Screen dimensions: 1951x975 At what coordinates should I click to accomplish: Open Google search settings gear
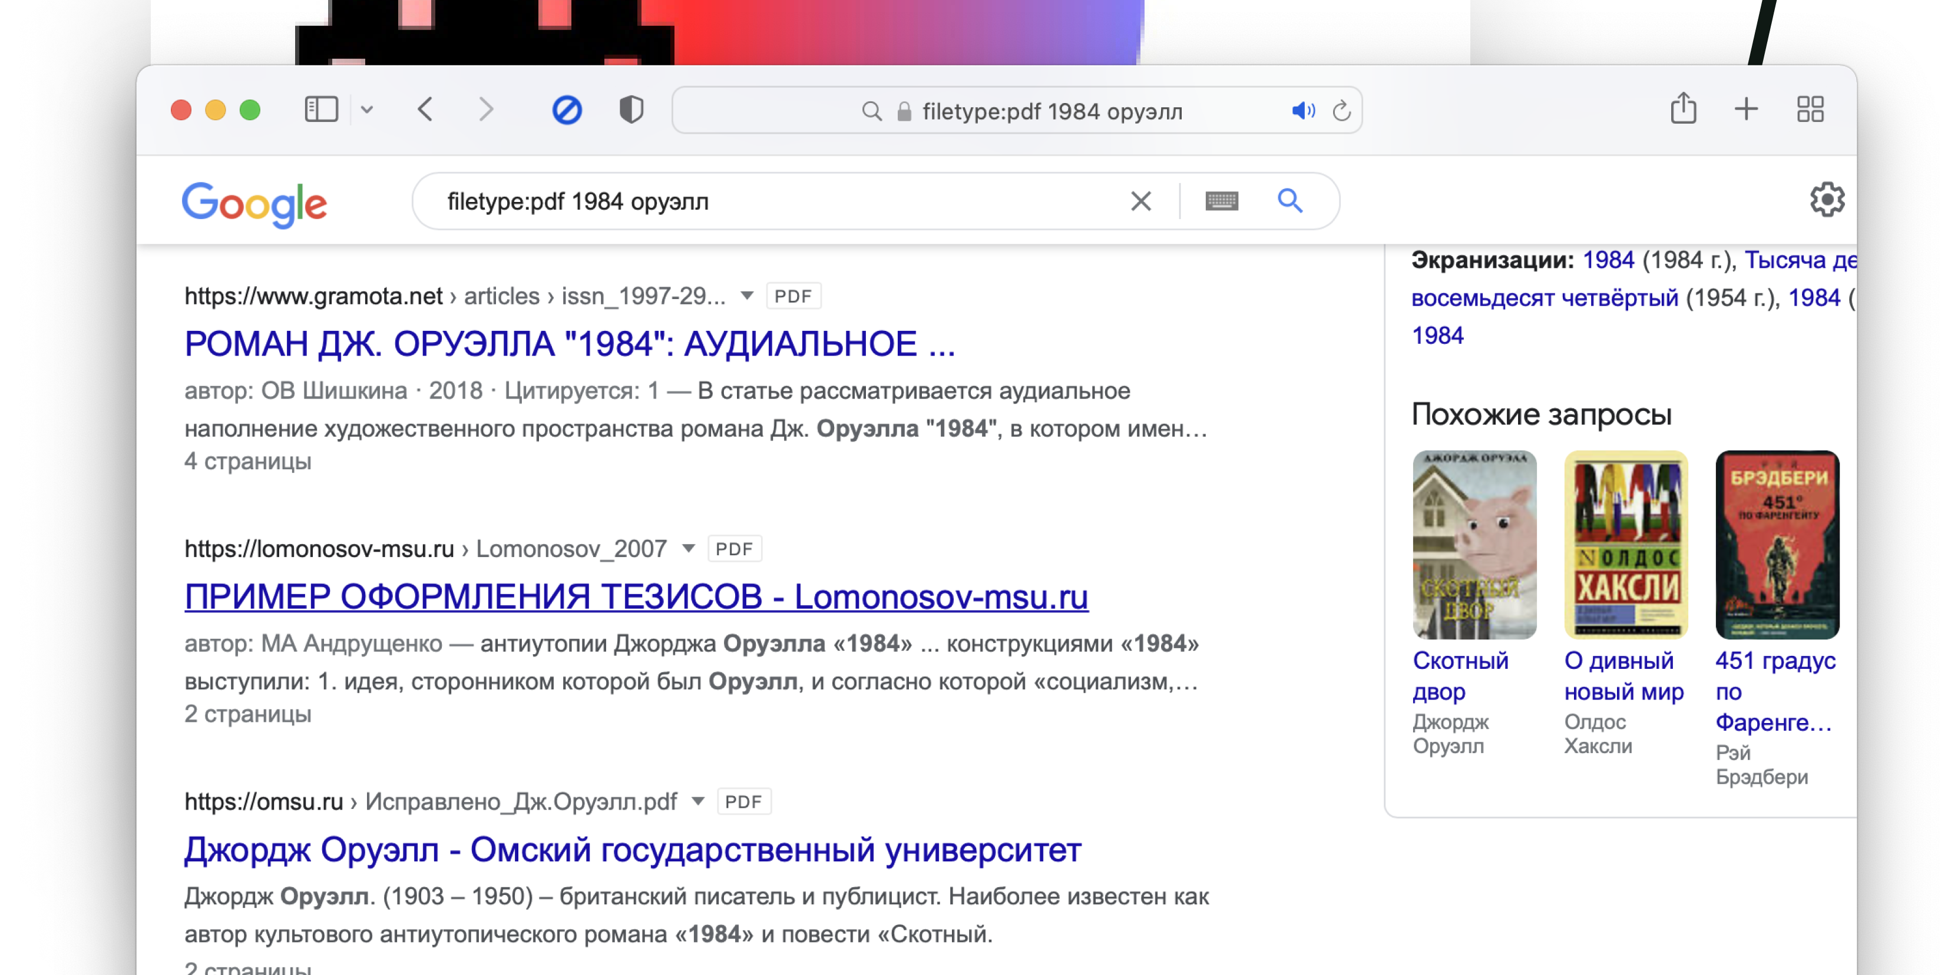click(x=1826, y=200)
